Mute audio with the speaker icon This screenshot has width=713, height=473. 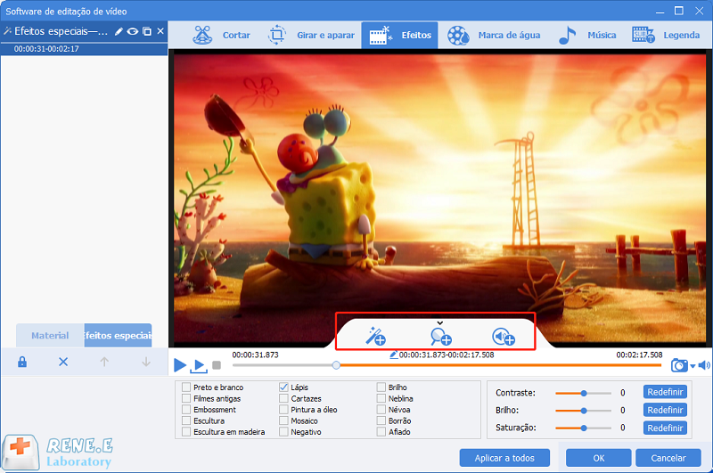click(x=704, y=365)
